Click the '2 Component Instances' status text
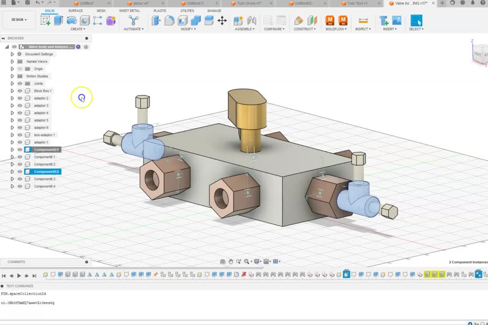The image size is (488, 325). point(468,262)
